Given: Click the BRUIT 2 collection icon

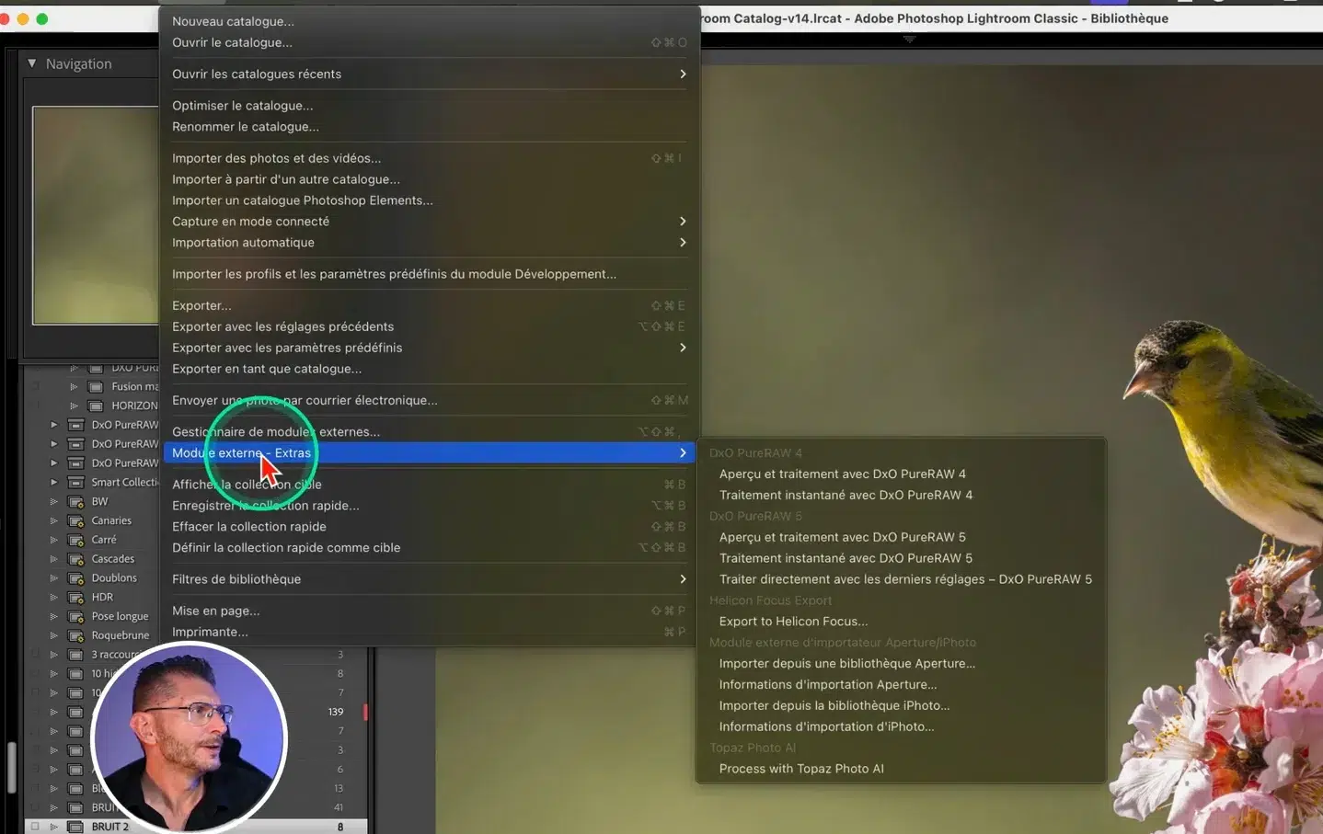Looking at the screenshot, I should (x=75, y=827).
